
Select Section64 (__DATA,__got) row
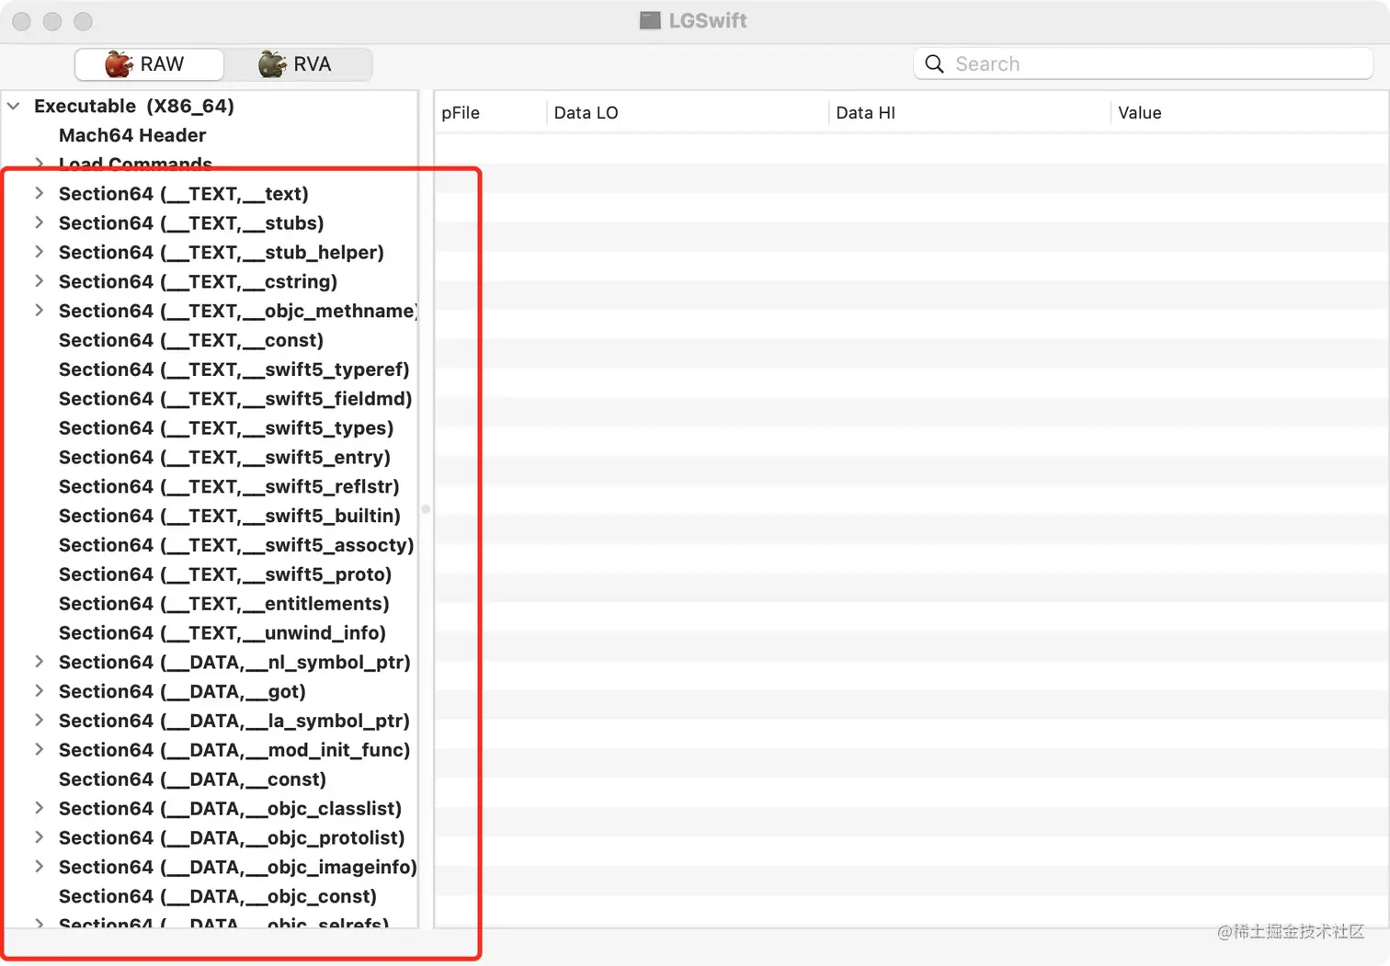coord(211,692)
